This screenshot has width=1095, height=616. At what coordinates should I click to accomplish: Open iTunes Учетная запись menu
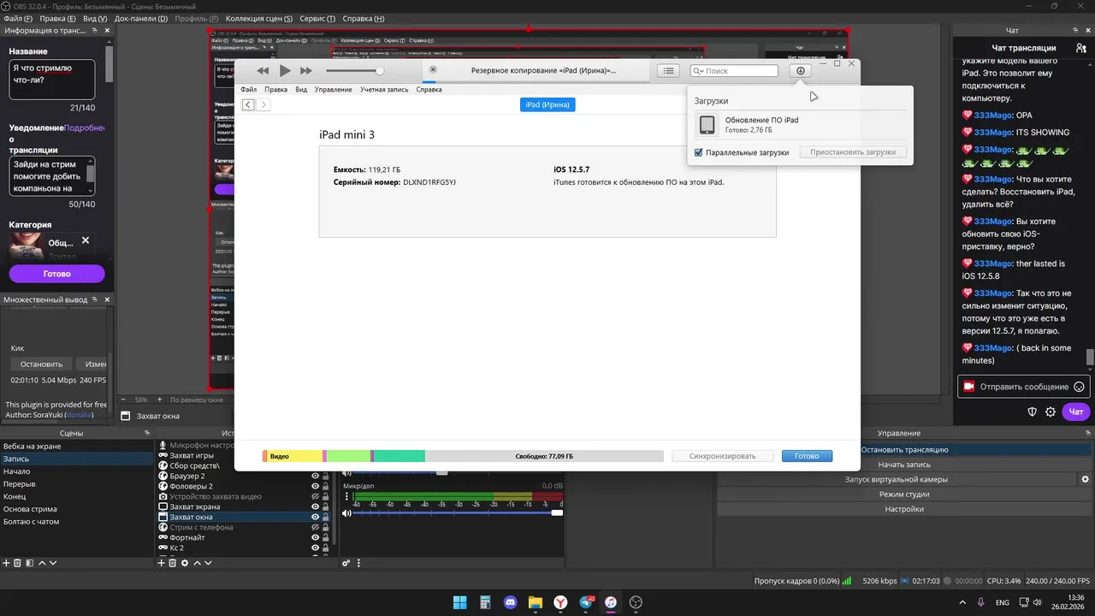(384, 89)
